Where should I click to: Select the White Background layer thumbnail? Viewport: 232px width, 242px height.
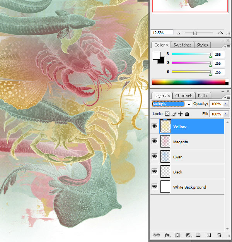tap(165, 187)
